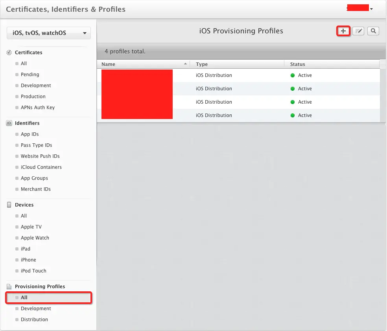Click the Certificates section heading
The width and height of the screenshot is (387, 331).
(29, 53)
